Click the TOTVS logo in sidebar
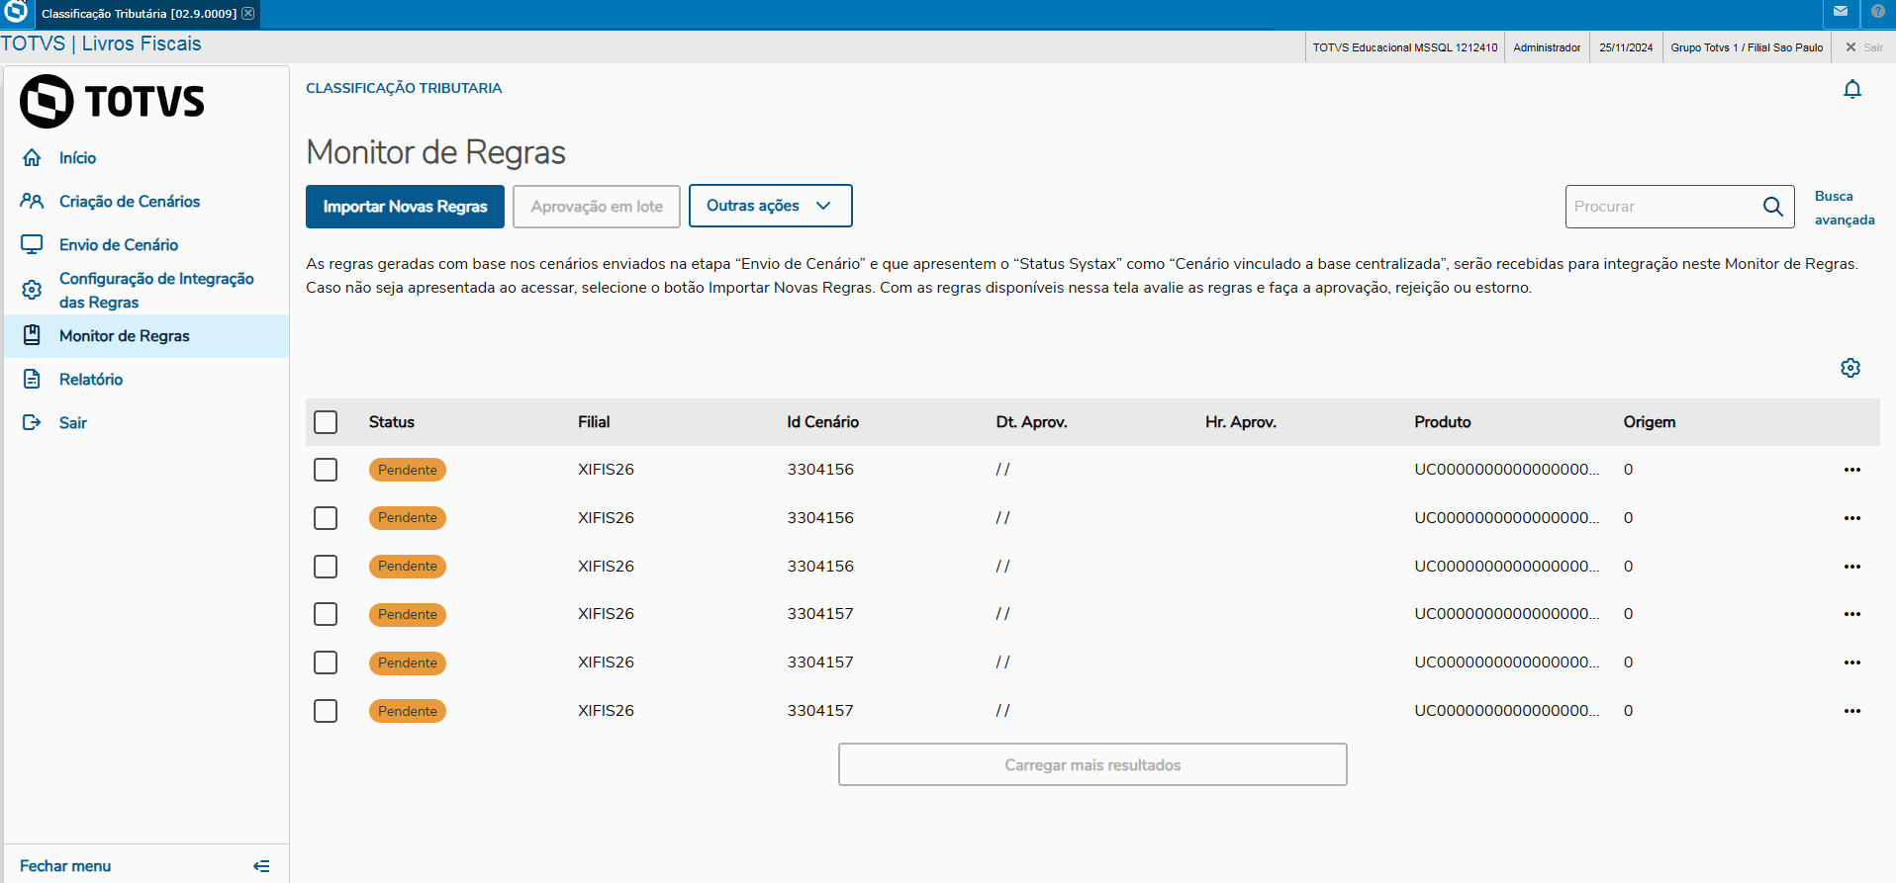1896x883 pixels. pyautogui.click(x=112, y=101)
